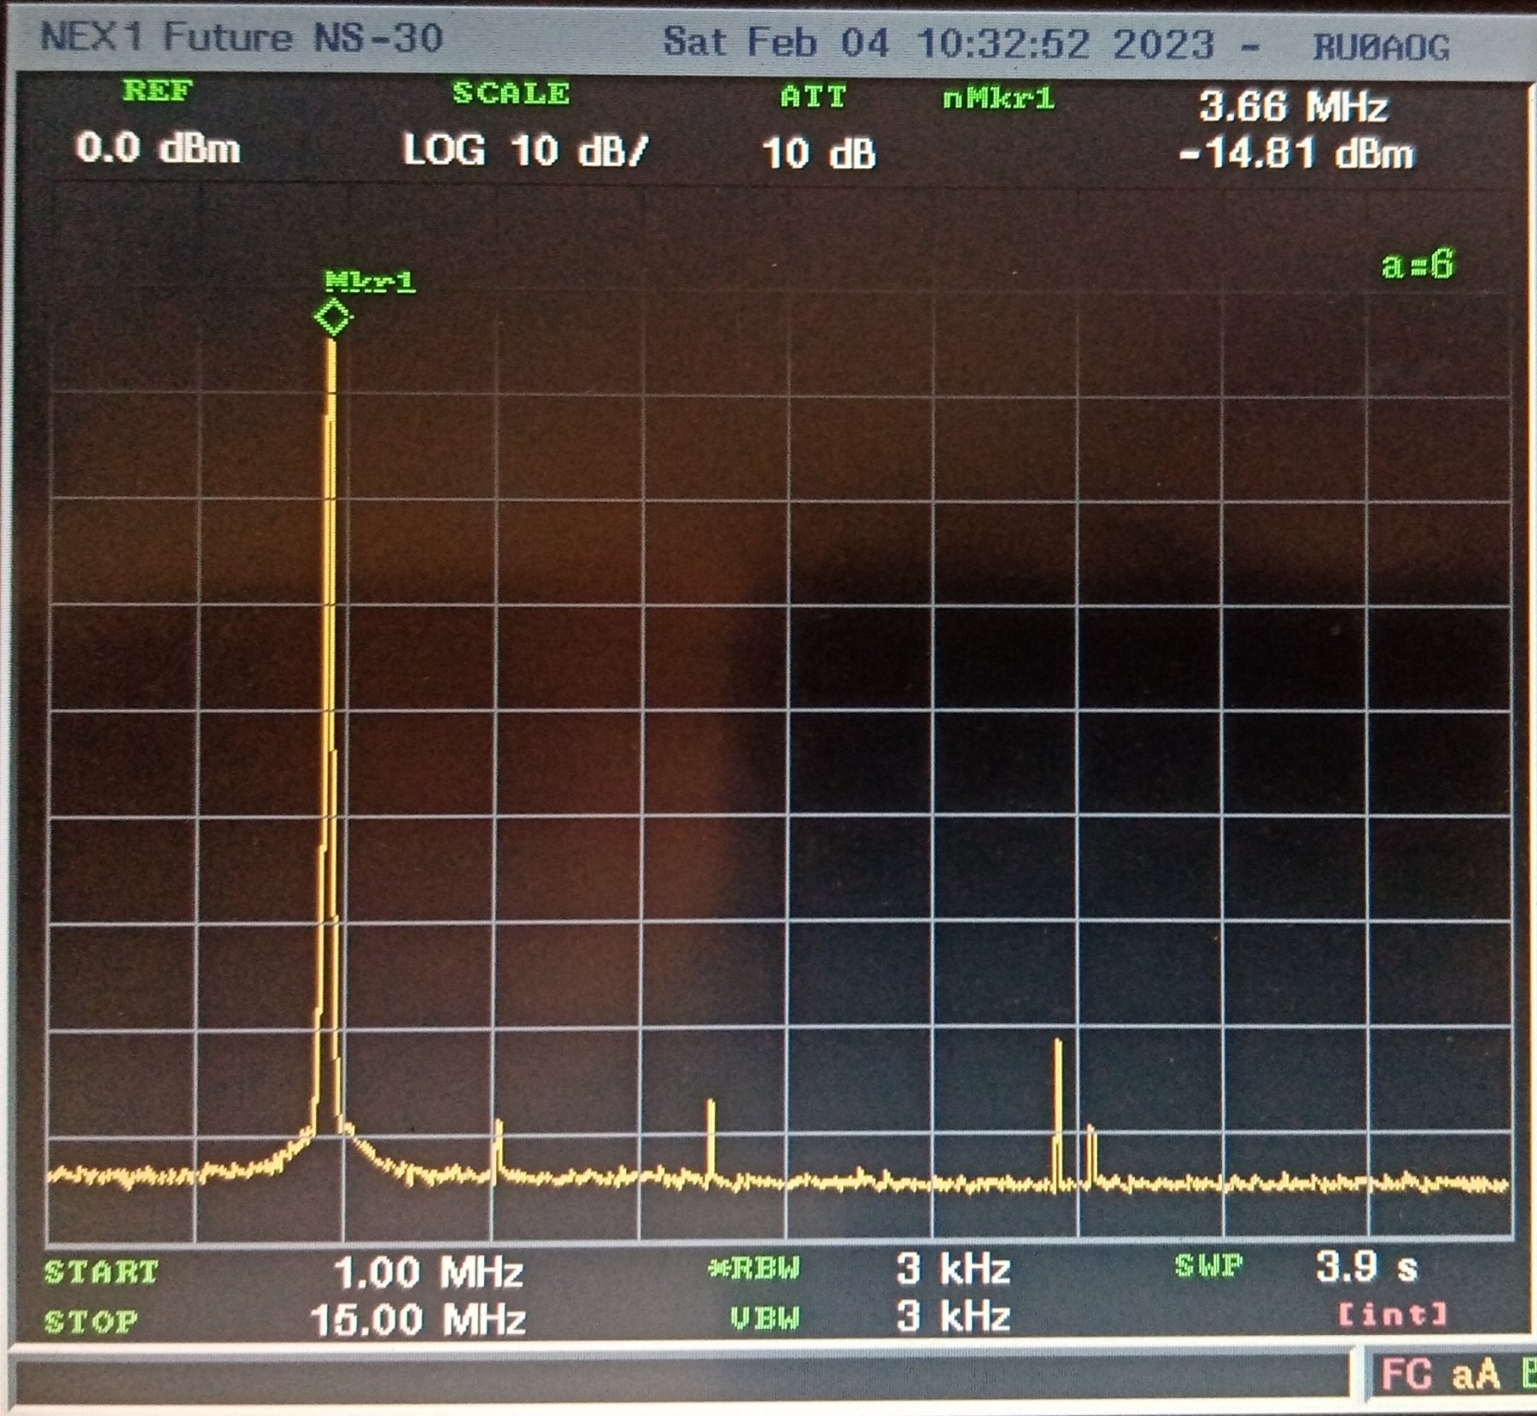Screen dimensions: 1537x1416
Task: Select the 3.9 s sweep time value
Action: 1365,1267
